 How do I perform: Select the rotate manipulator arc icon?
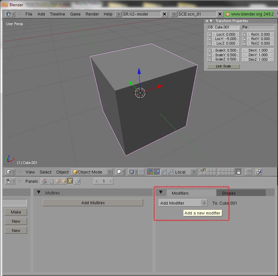point(164,172)
